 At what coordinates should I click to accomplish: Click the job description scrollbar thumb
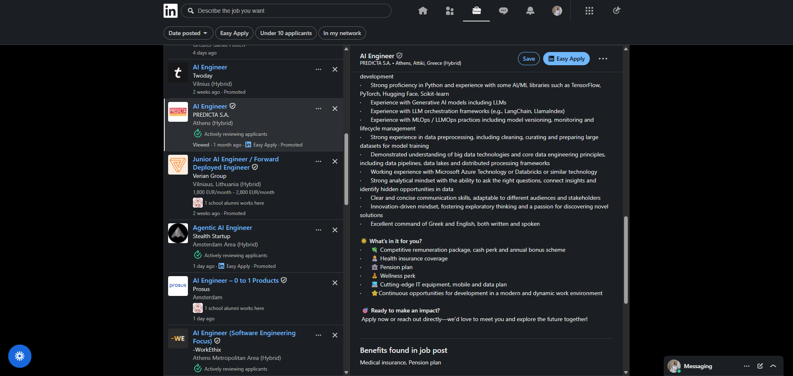[626, 260]
